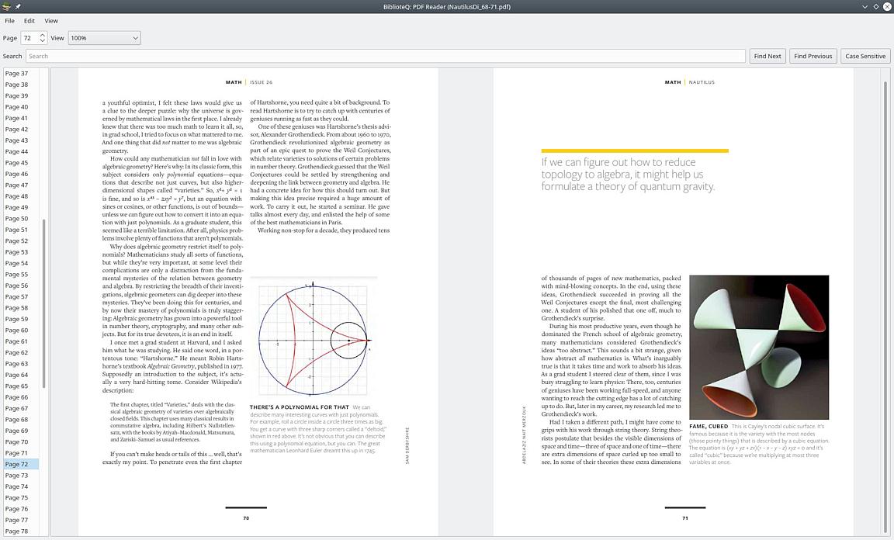Select Page 51 in the page list
This screenshot has height=540, width=894.
tap(21, 230)
